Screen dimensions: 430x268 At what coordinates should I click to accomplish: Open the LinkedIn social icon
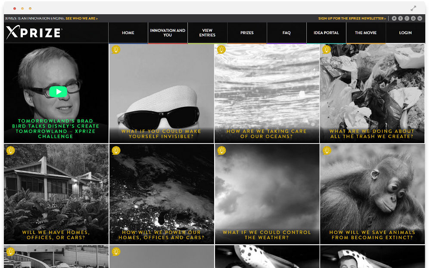pos(420,19)
